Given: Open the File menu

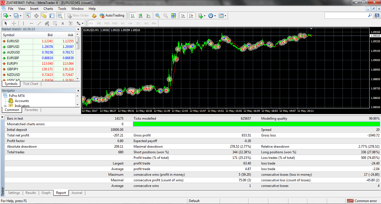Looking at the screenshot, I should [11, 9].
